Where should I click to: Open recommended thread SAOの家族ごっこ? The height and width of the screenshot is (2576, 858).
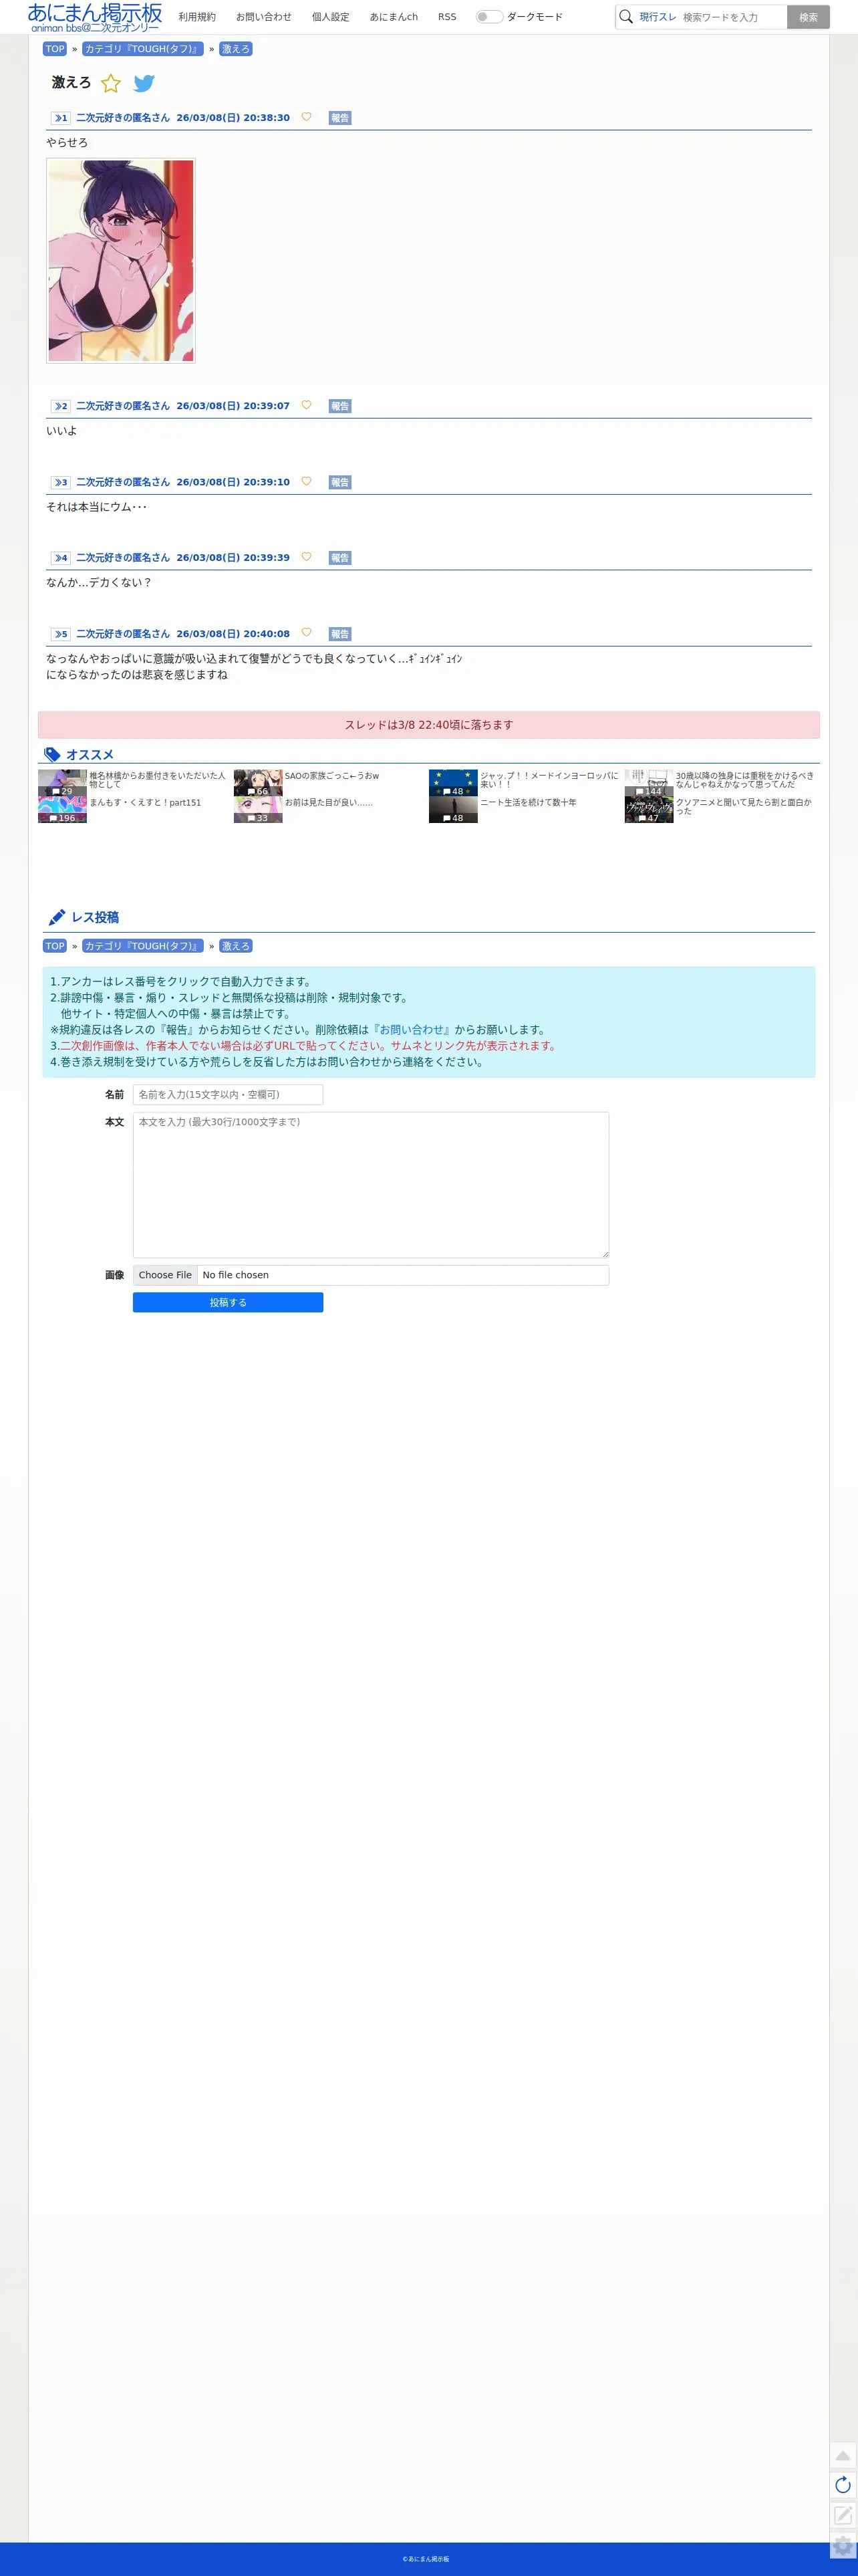[332, 776]
